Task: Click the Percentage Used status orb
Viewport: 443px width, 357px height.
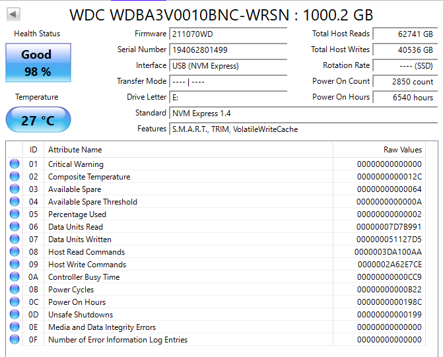Action: point(15,214)
